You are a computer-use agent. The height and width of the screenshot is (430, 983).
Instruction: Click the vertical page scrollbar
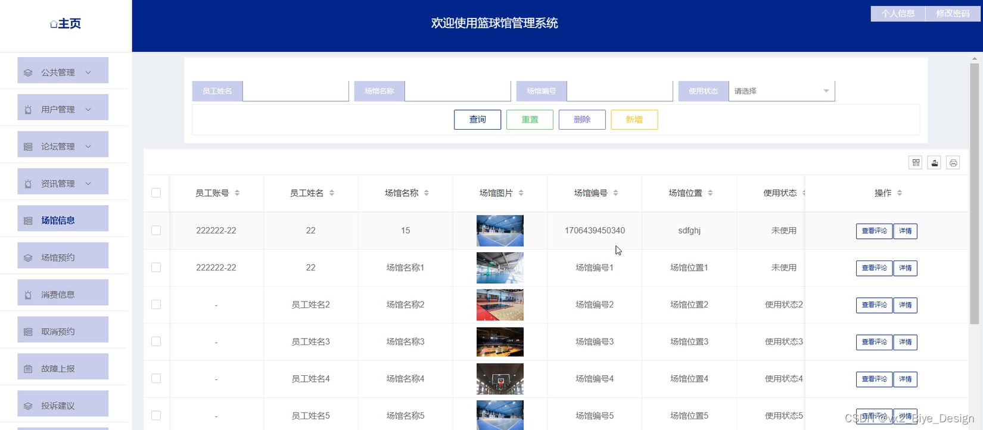[x=975, y=193]
